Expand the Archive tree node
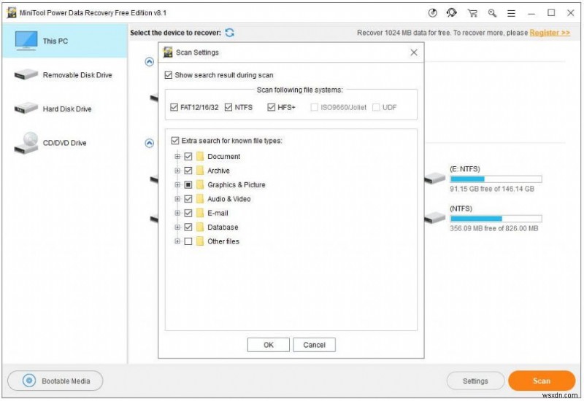Screen dimensions: 584x401 coord(177,171)
